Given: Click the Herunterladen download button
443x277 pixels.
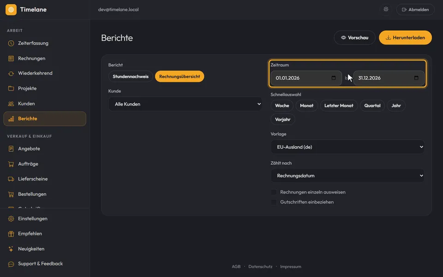Looking at the screenshot, I should [x=405, y=37].
